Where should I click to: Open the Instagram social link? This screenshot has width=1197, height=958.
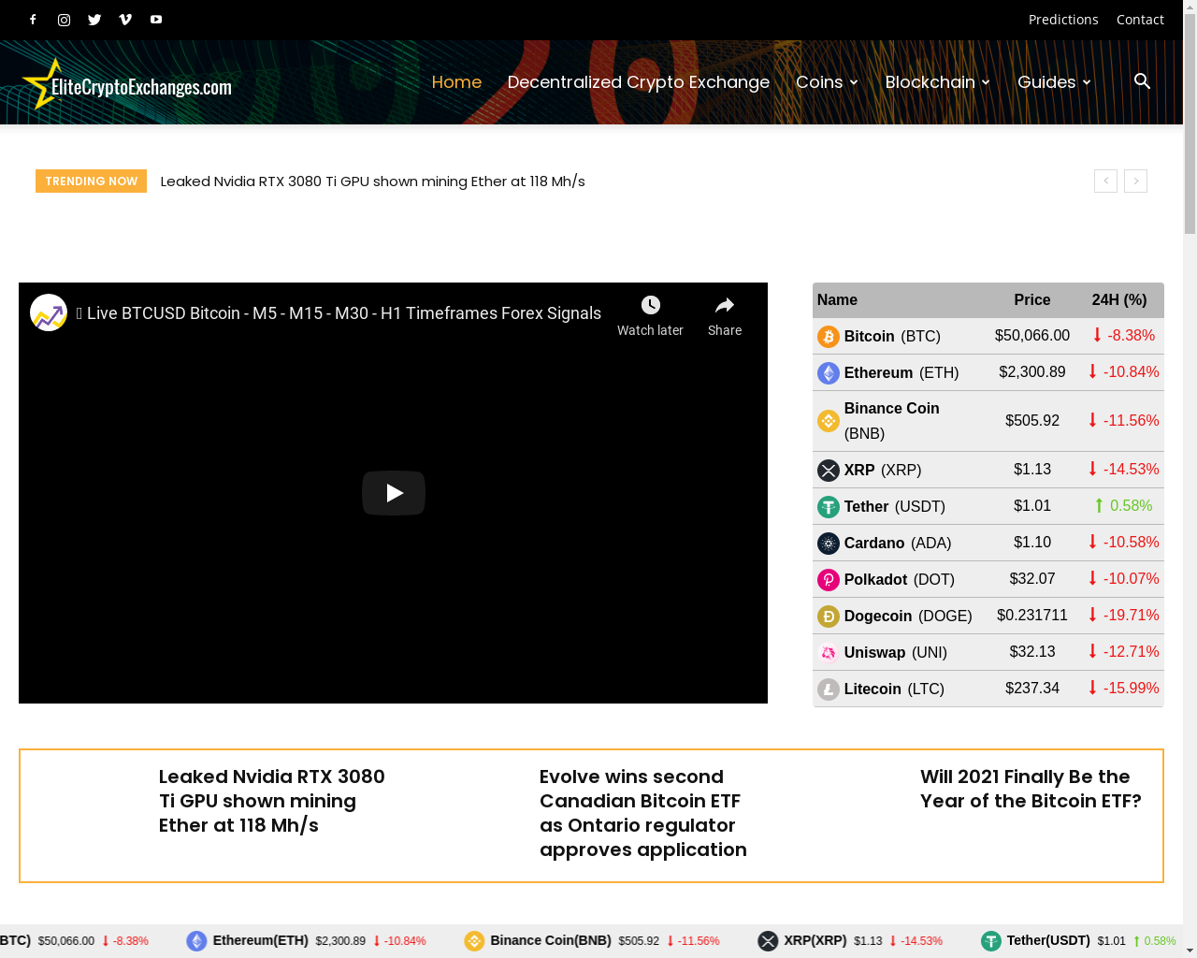pos(64,20)
